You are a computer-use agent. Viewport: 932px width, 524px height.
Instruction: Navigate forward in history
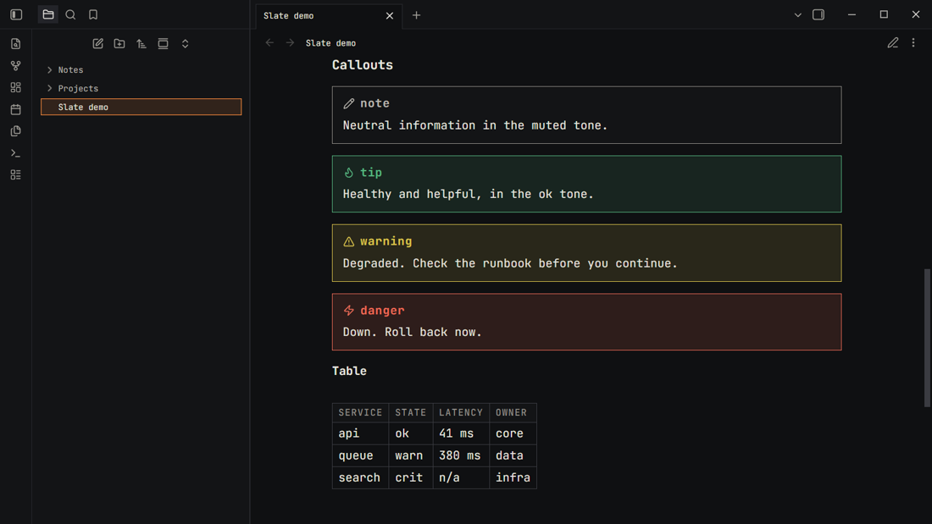(290, 43)
